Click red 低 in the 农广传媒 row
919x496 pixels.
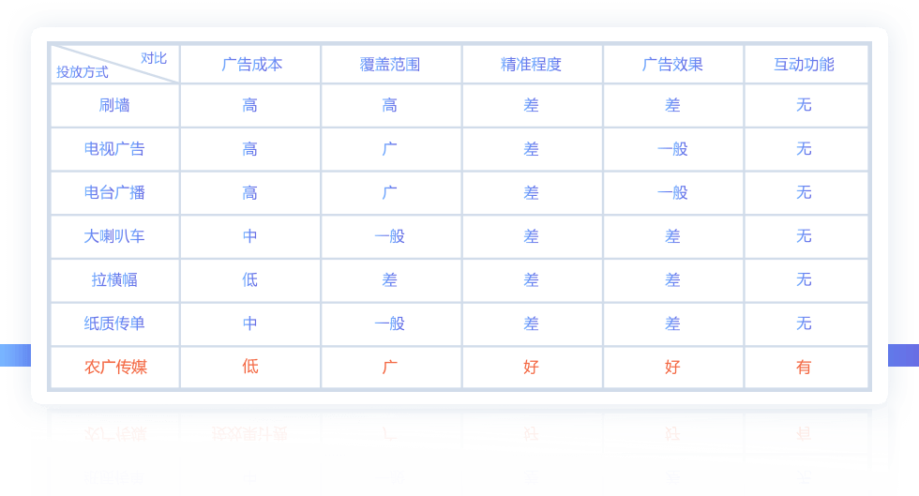[249, 367]
